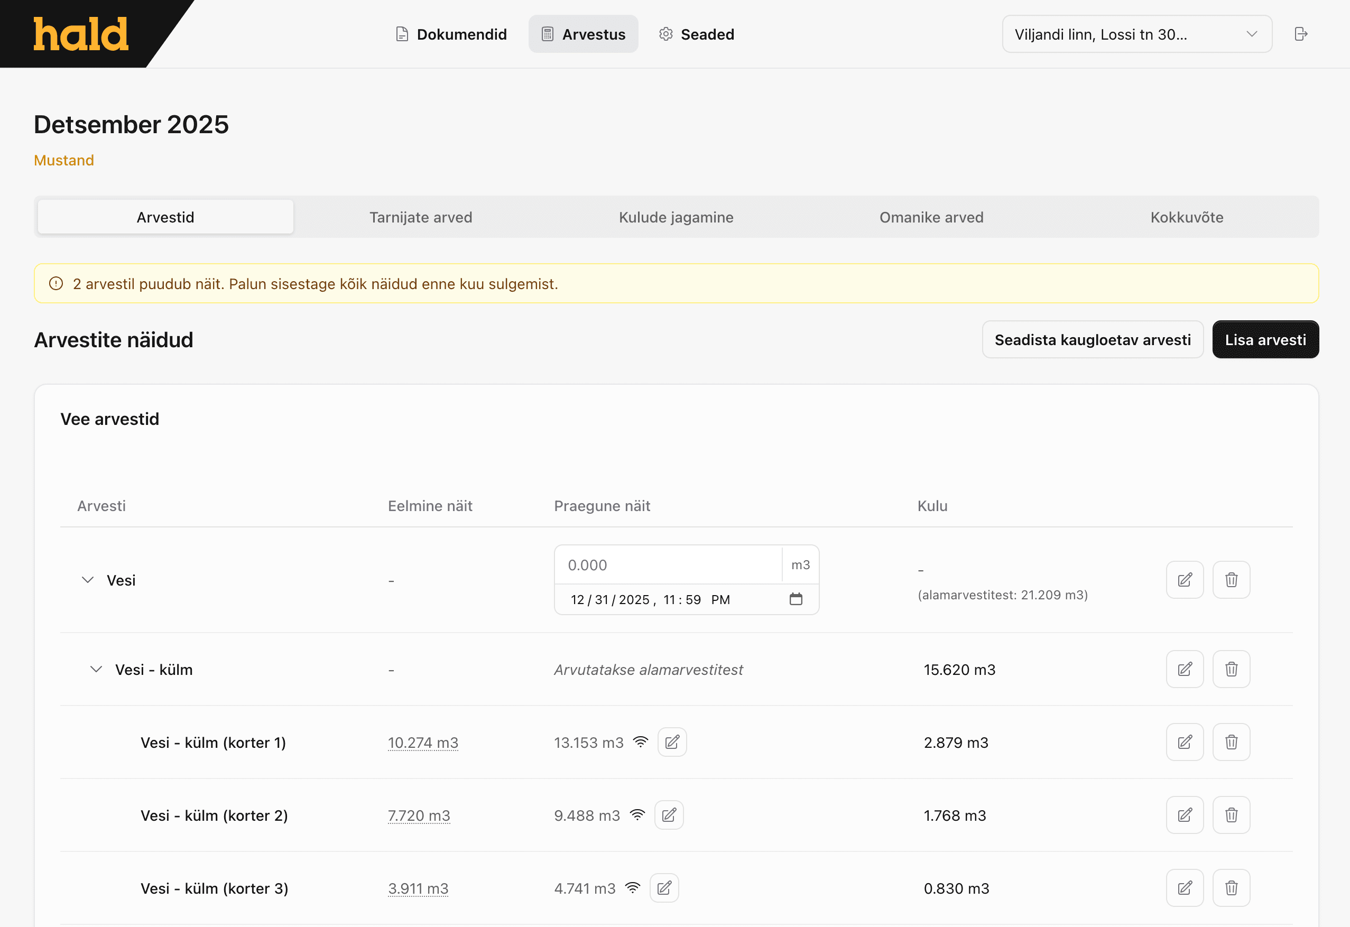
Task: Delete the Vesi - külm meter
Action: 1231,669
